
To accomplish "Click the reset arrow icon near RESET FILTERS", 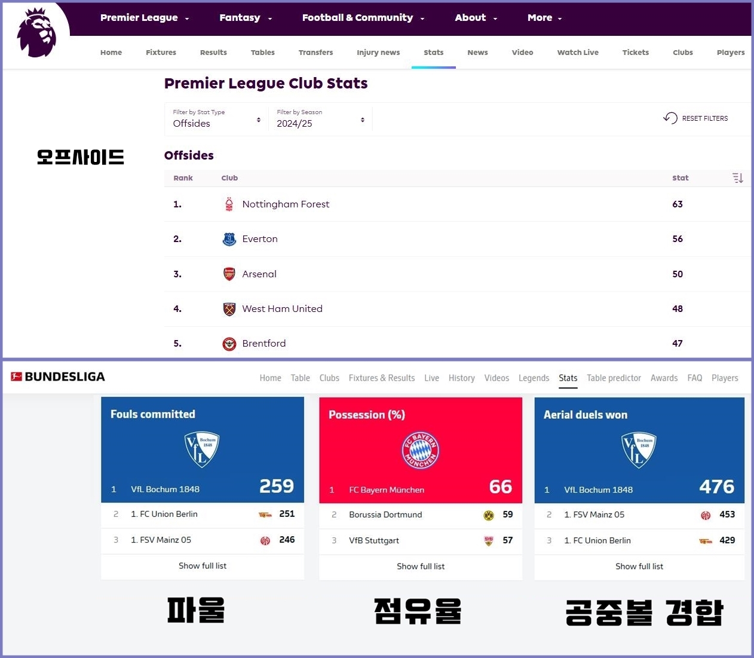I will [670, 118].
